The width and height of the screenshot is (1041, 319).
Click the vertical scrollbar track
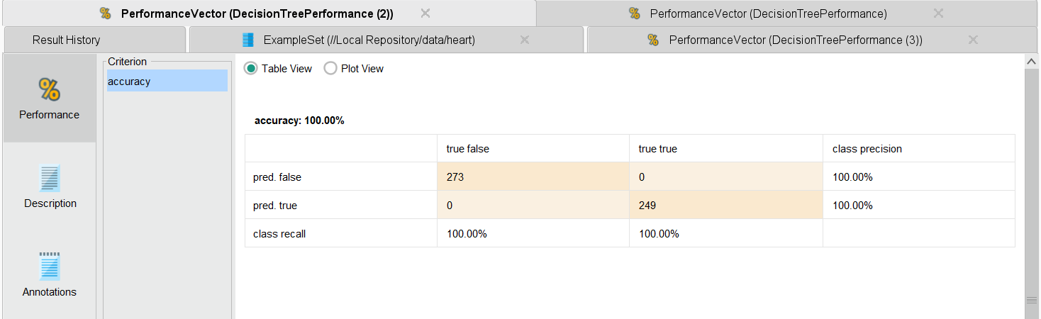coord(1032,177)
